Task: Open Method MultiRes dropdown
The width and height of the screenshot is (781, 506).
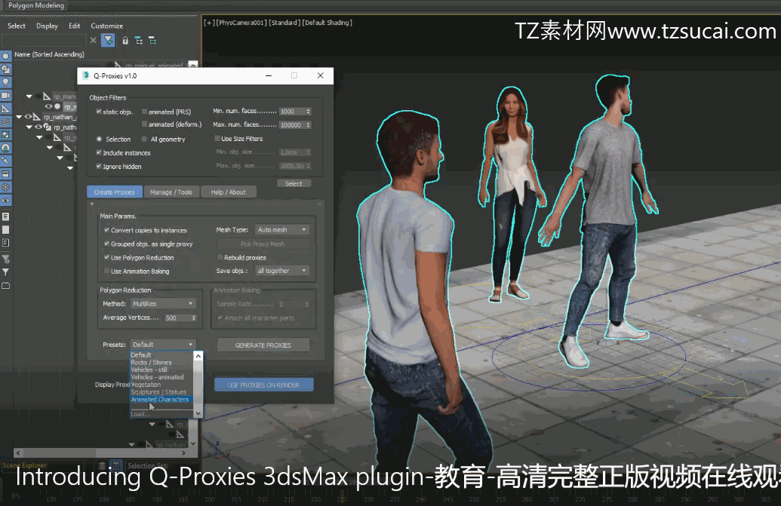Action: point(163,303)
